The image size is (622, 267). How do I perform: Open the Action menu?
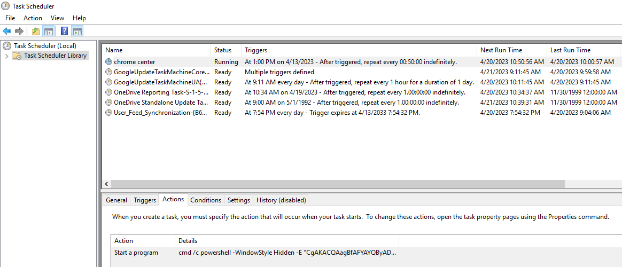click(x=33, y=18)
